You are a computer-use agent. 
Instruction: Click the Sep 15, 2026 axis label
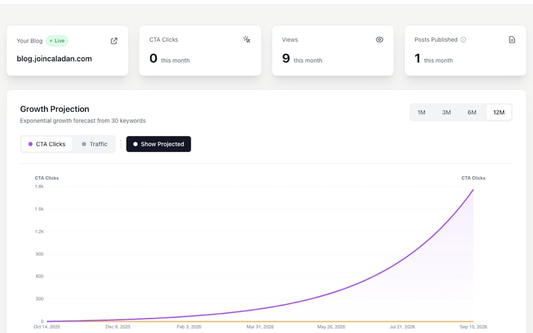(473, 327)
